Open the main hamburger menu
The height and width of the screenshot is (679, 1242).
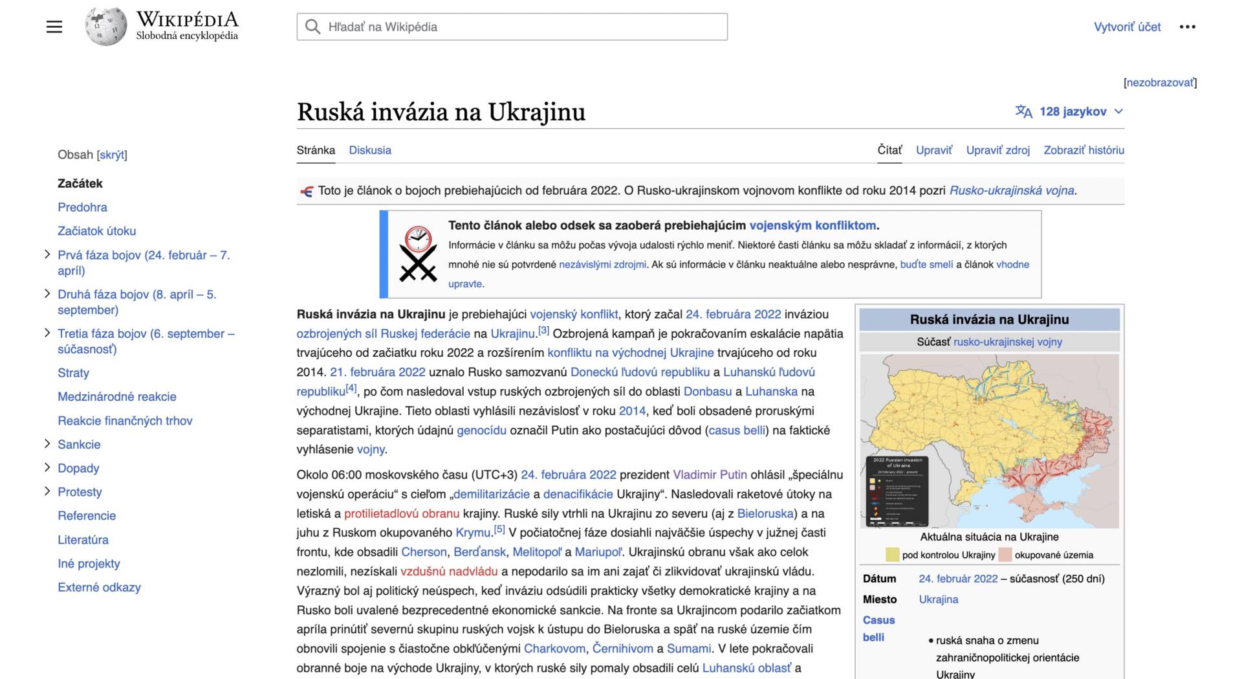point(54,27)
